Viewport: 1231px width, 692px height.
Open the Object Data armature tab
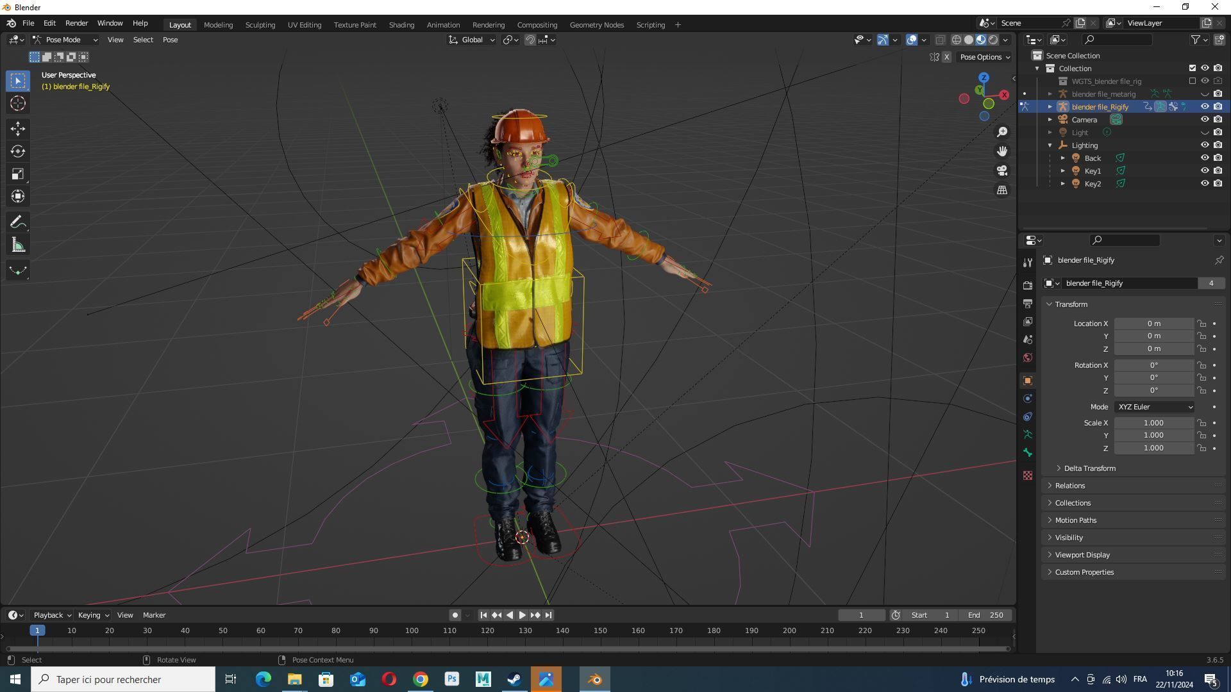[x=1028, y=434]
